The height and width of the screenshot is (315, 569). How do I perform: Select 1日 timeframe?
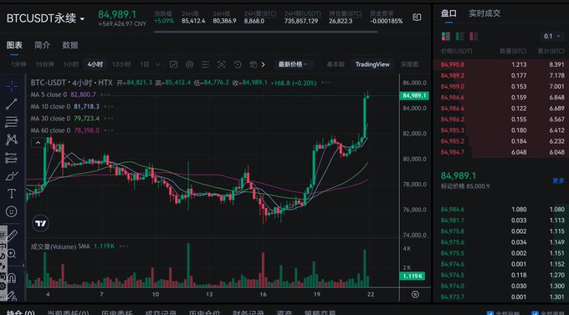point(145,64)
